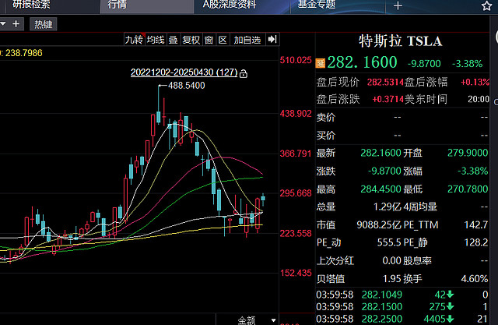Screen dimensions: 498x325
Task: Click the tick row priced 282.2500
Action: 402,319
